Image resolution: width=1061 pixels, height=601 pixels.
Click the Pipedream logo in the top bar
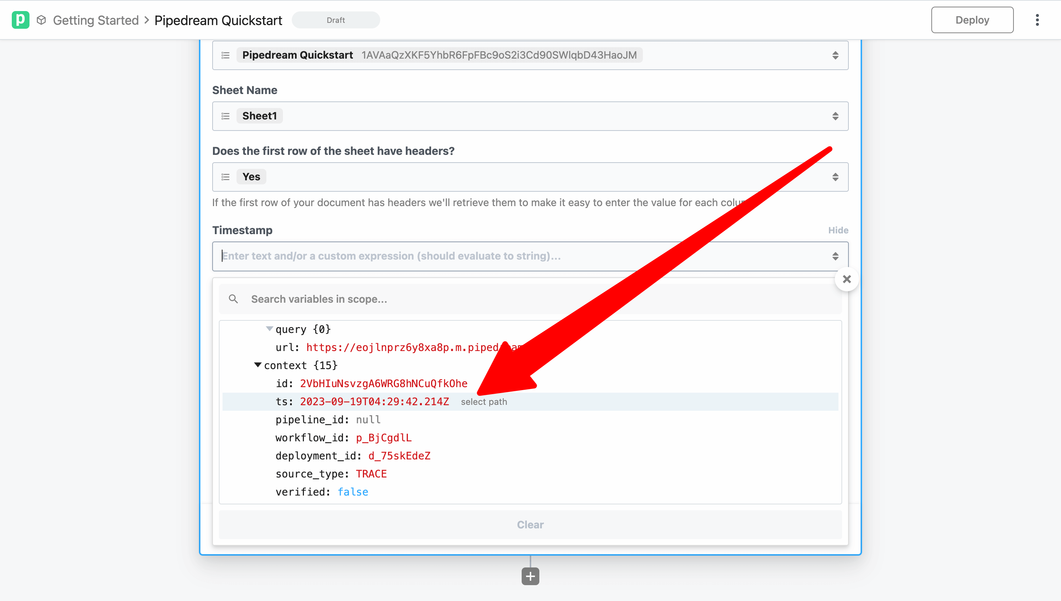[21, 20]
